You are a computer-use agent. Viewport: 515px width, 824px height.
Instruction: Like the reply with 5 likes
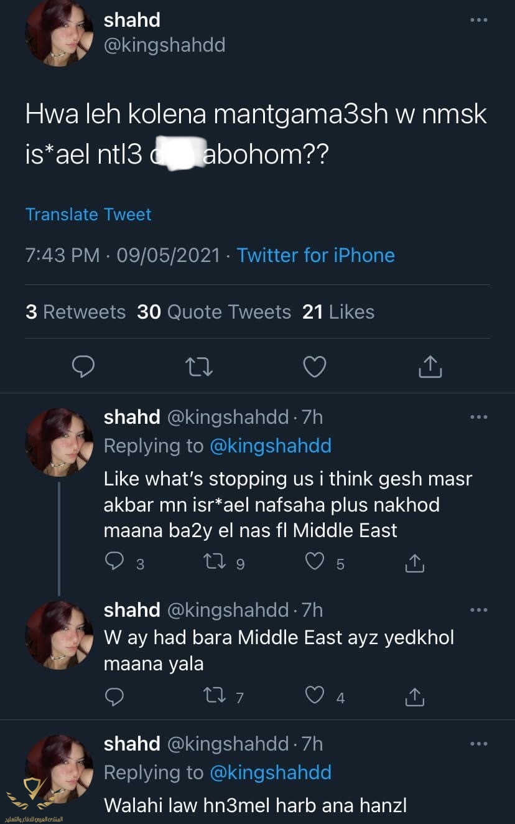click(316, 563)
